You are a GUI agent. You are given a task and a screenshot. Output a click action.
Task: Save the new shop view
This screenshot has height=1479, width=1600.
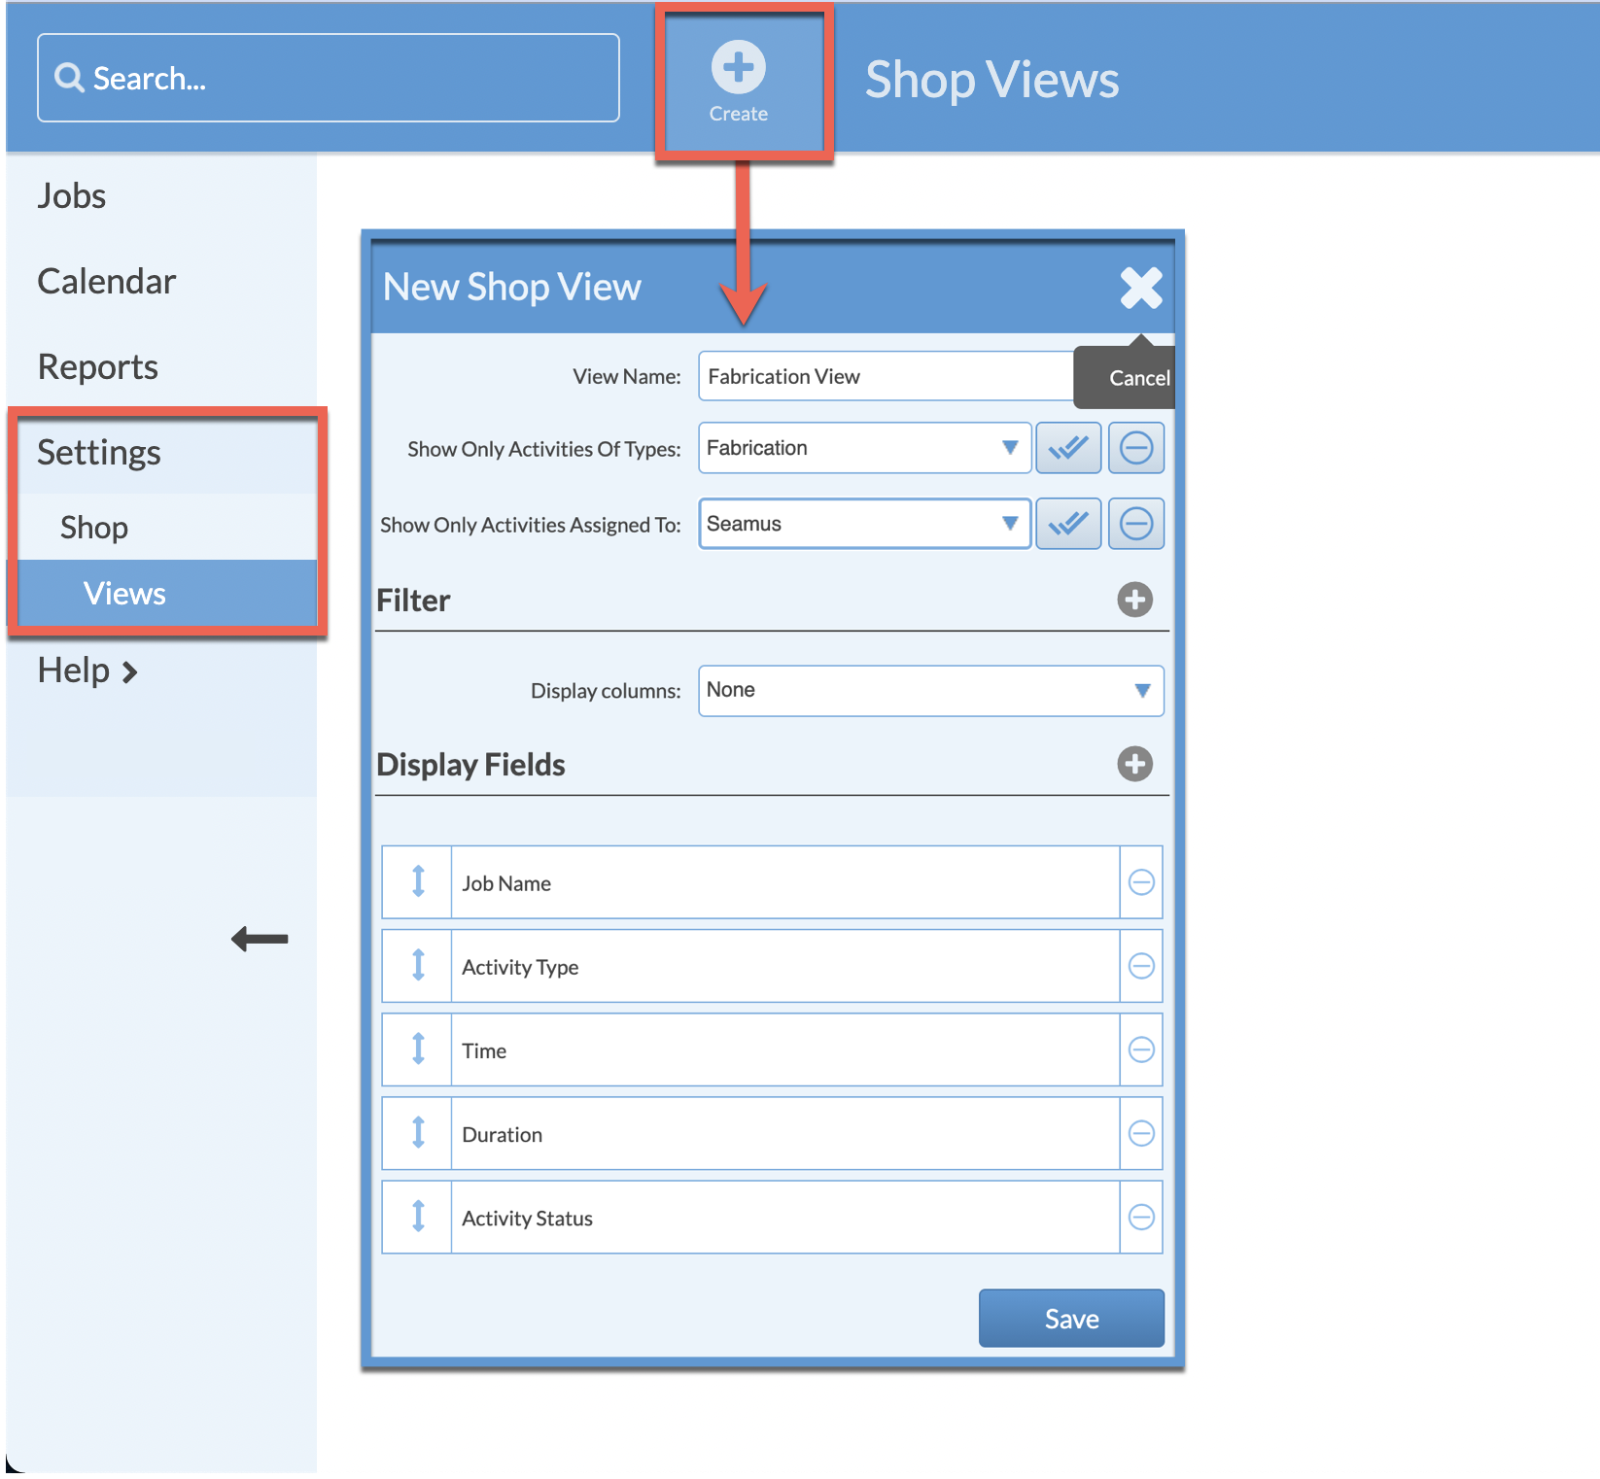pyautogui.click(x=1070, y=1318)
